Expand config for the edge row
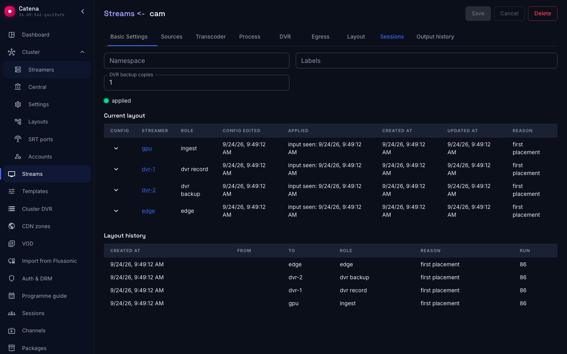 [116, 211]
